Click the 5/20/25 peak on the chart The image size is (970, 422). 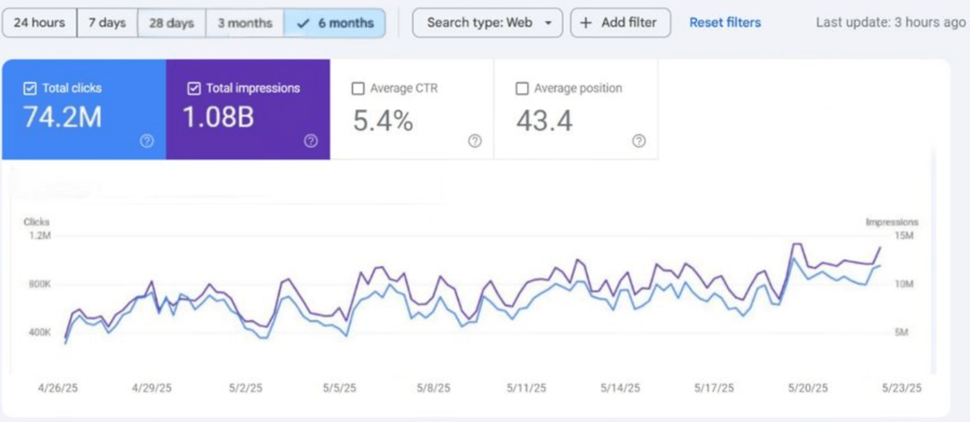pyautogui.click(x=796, y=244)
